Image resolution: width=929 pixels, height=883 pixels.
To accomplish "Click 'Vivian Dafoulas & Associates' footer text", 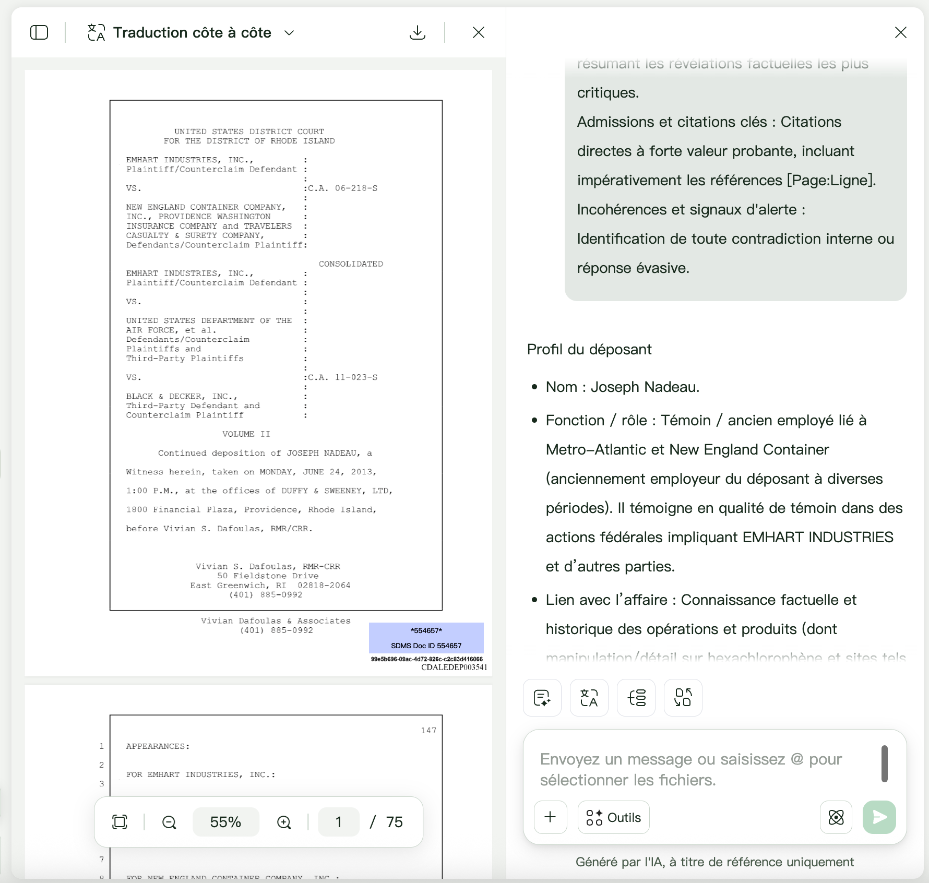I will 276,621.
